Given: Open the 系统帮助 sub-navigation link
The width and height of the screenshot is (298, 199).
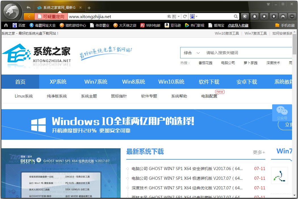Looking at the screenshot, I should click(x=179, y=96).
